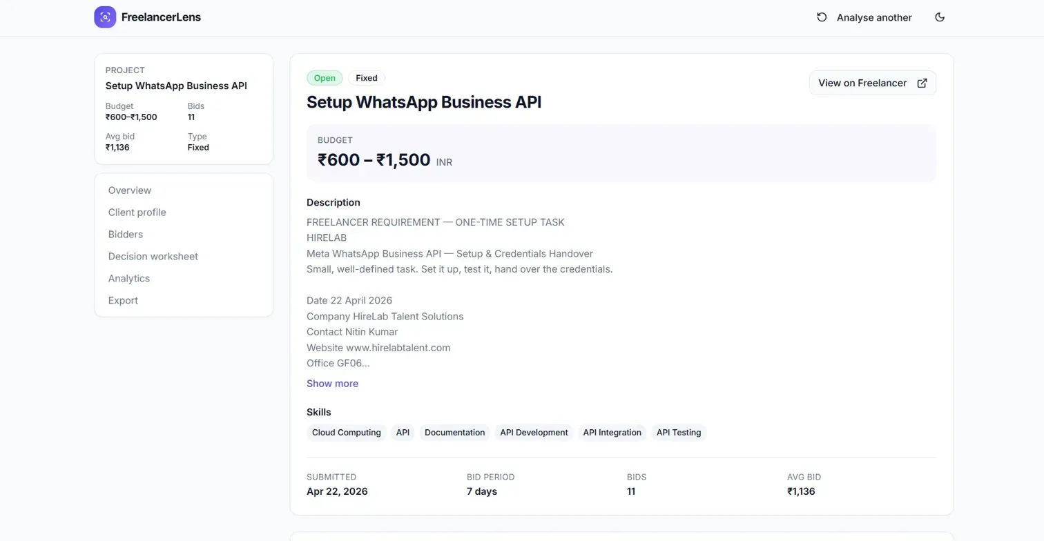Go to Client profile section
Image resolution: width=1044 pixels, height=541 pixels.
[x=137, y=213]
